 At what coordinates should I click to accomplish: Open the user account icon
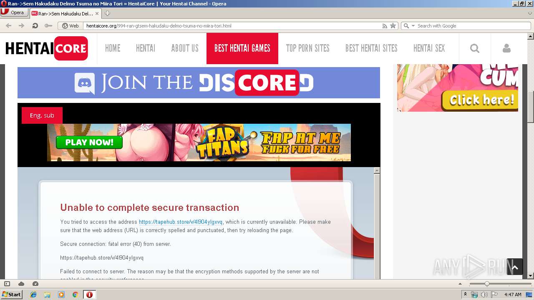506,48
